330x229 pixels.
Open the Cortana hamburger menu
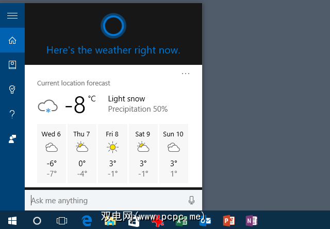coord(12,15)
